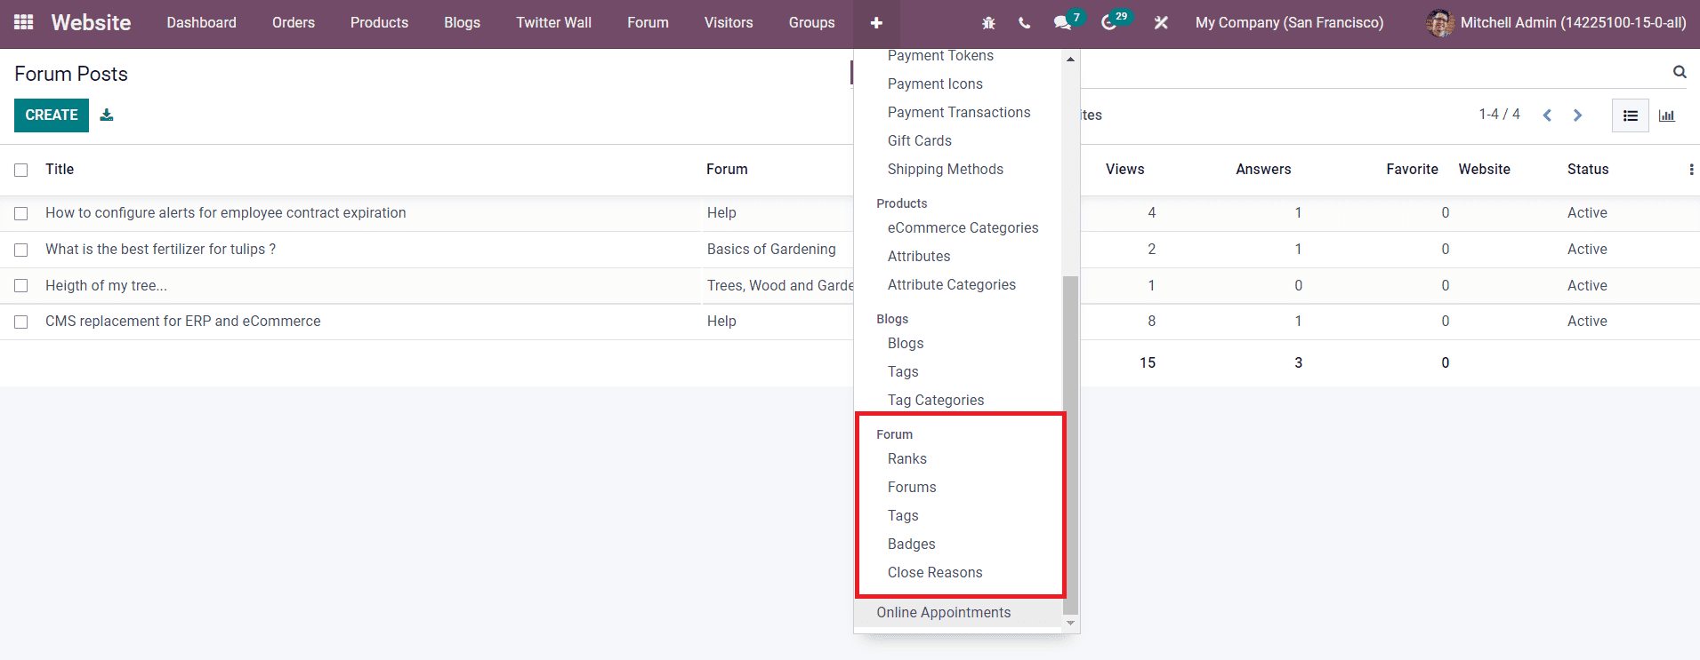Open the activities clock icon
The image size is (1700, 660).
(1108, 23)
